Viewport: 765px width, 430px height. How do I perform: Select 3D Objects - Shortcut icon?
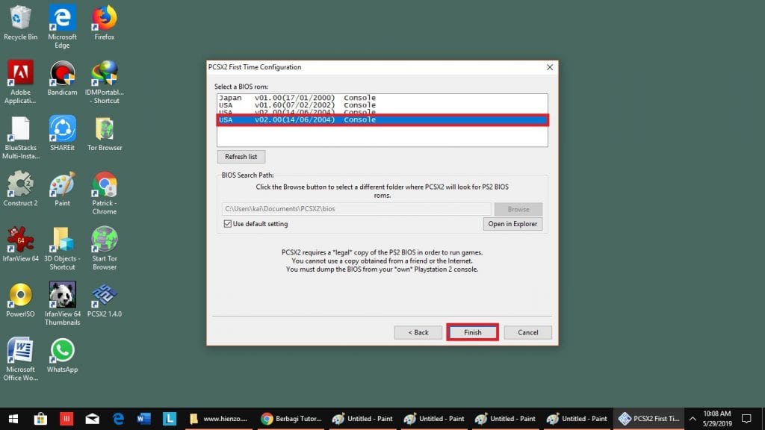click(62, 249)
